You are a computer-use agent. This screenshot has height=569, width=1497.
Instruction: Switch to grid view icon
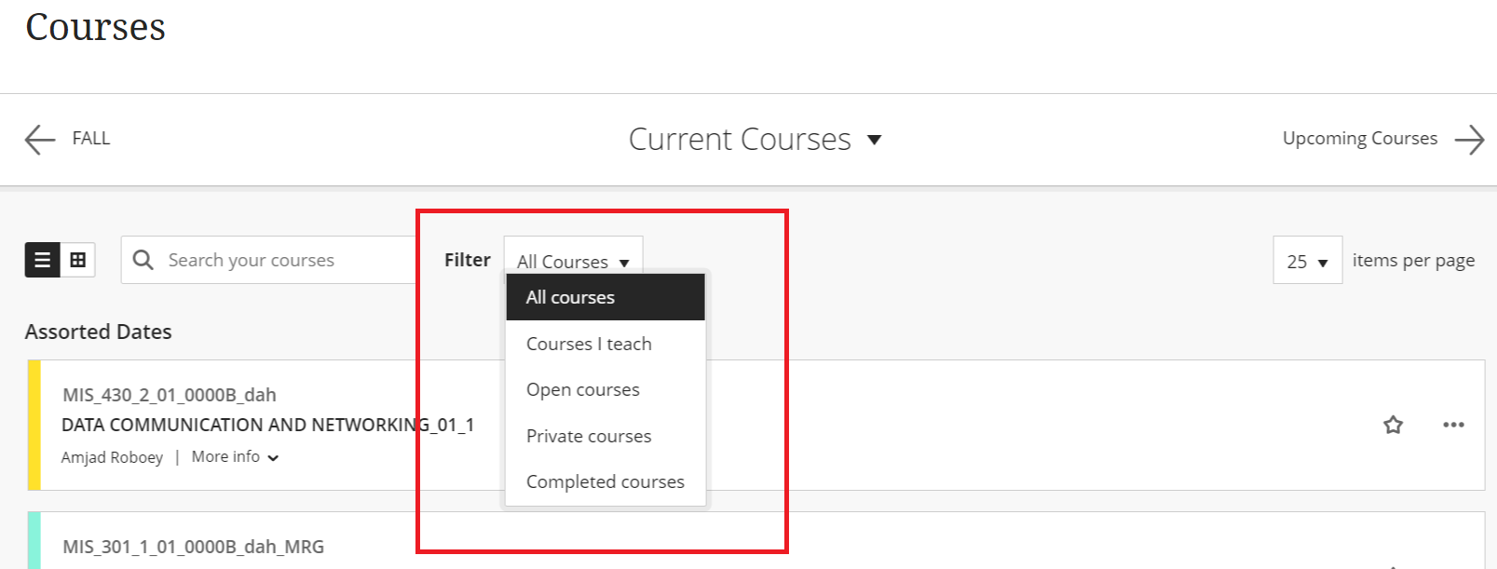tap(78, 261)
